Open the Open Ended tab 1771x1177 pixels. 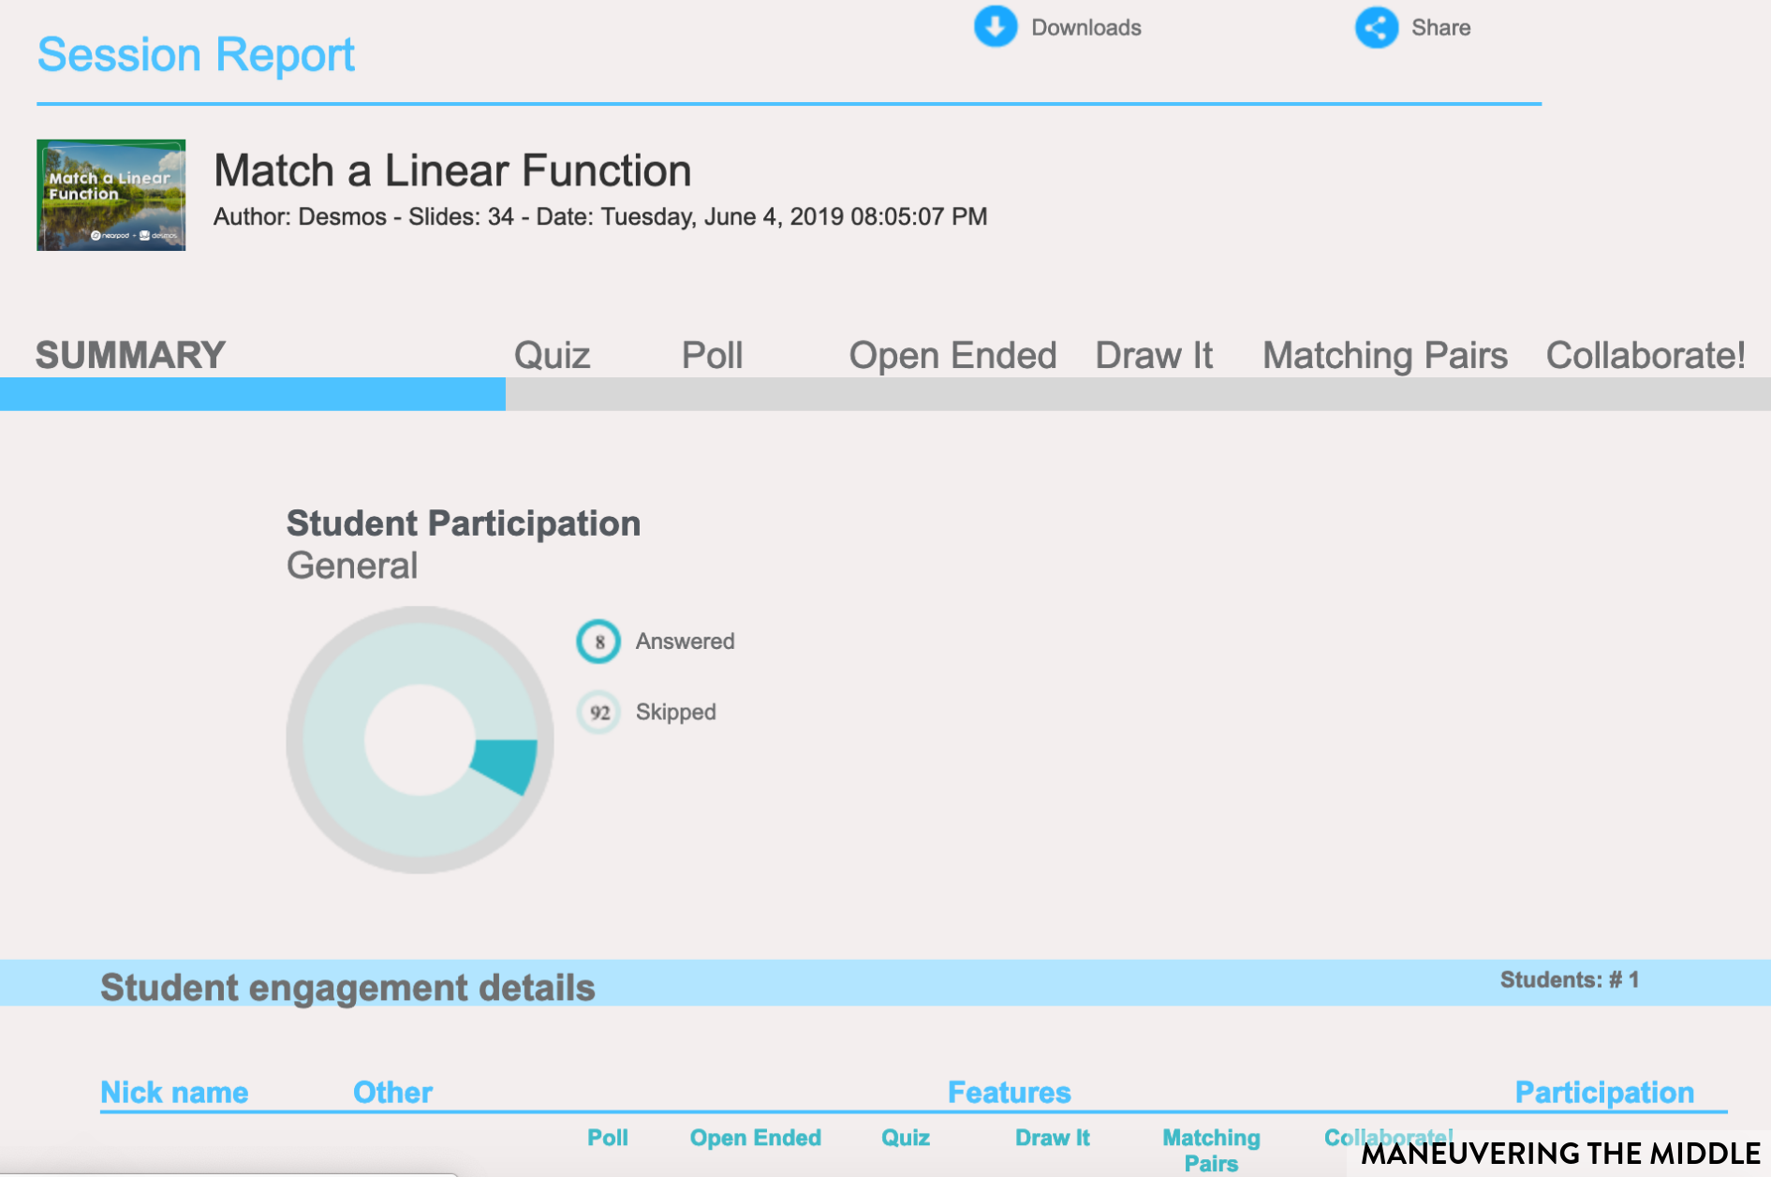[x=952, y=356]
